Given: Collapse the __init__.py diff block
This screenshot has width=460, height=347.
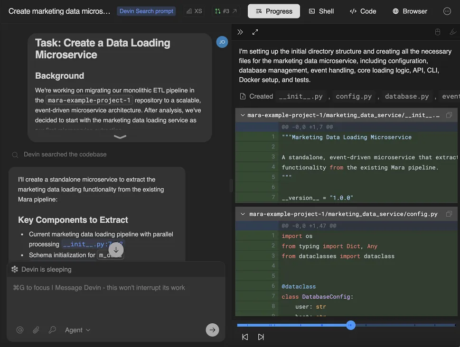Looking at the screenshot, I should point(243,115).
